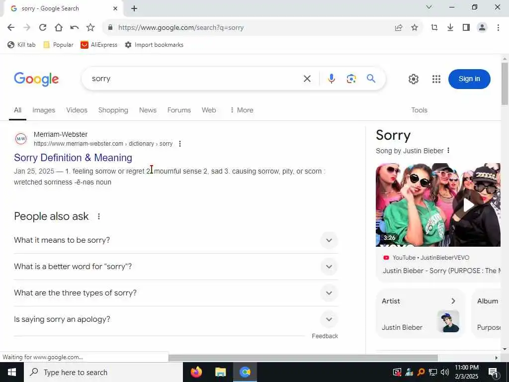This screenshot has width=509, height=382.
Task: Click the forward navigation arrow
Action: coord(27,28)
